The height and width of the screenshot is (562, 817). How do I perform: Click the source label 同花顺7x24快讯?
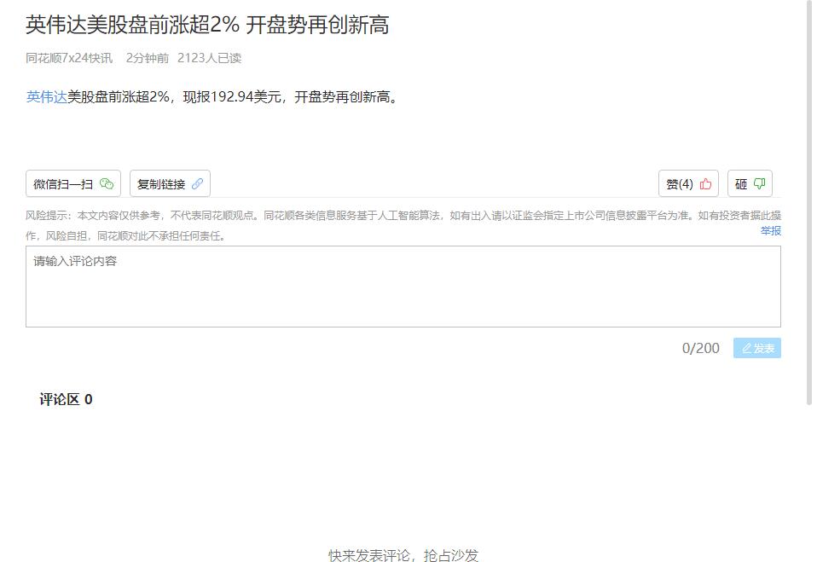tap(69, 58)
